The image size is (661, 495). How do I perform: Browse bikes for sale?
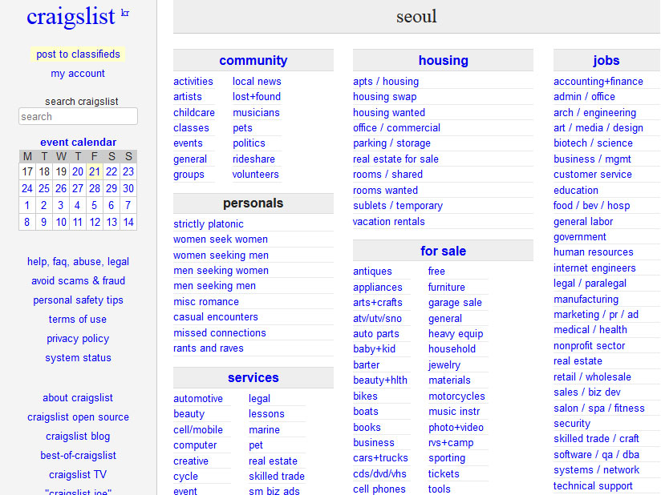[x=365, y=396]
